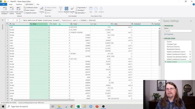
Task: Click the Scientific operations icon
Action: click(72, 9)
